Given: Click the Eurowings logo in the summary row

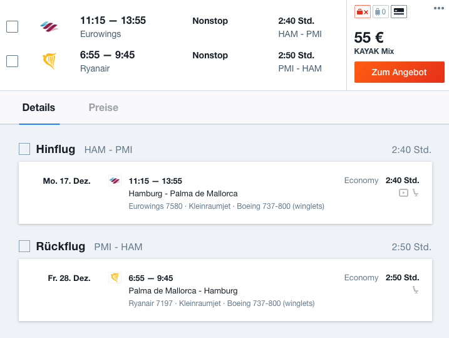Looking at the screenshot, I should 49,26.
